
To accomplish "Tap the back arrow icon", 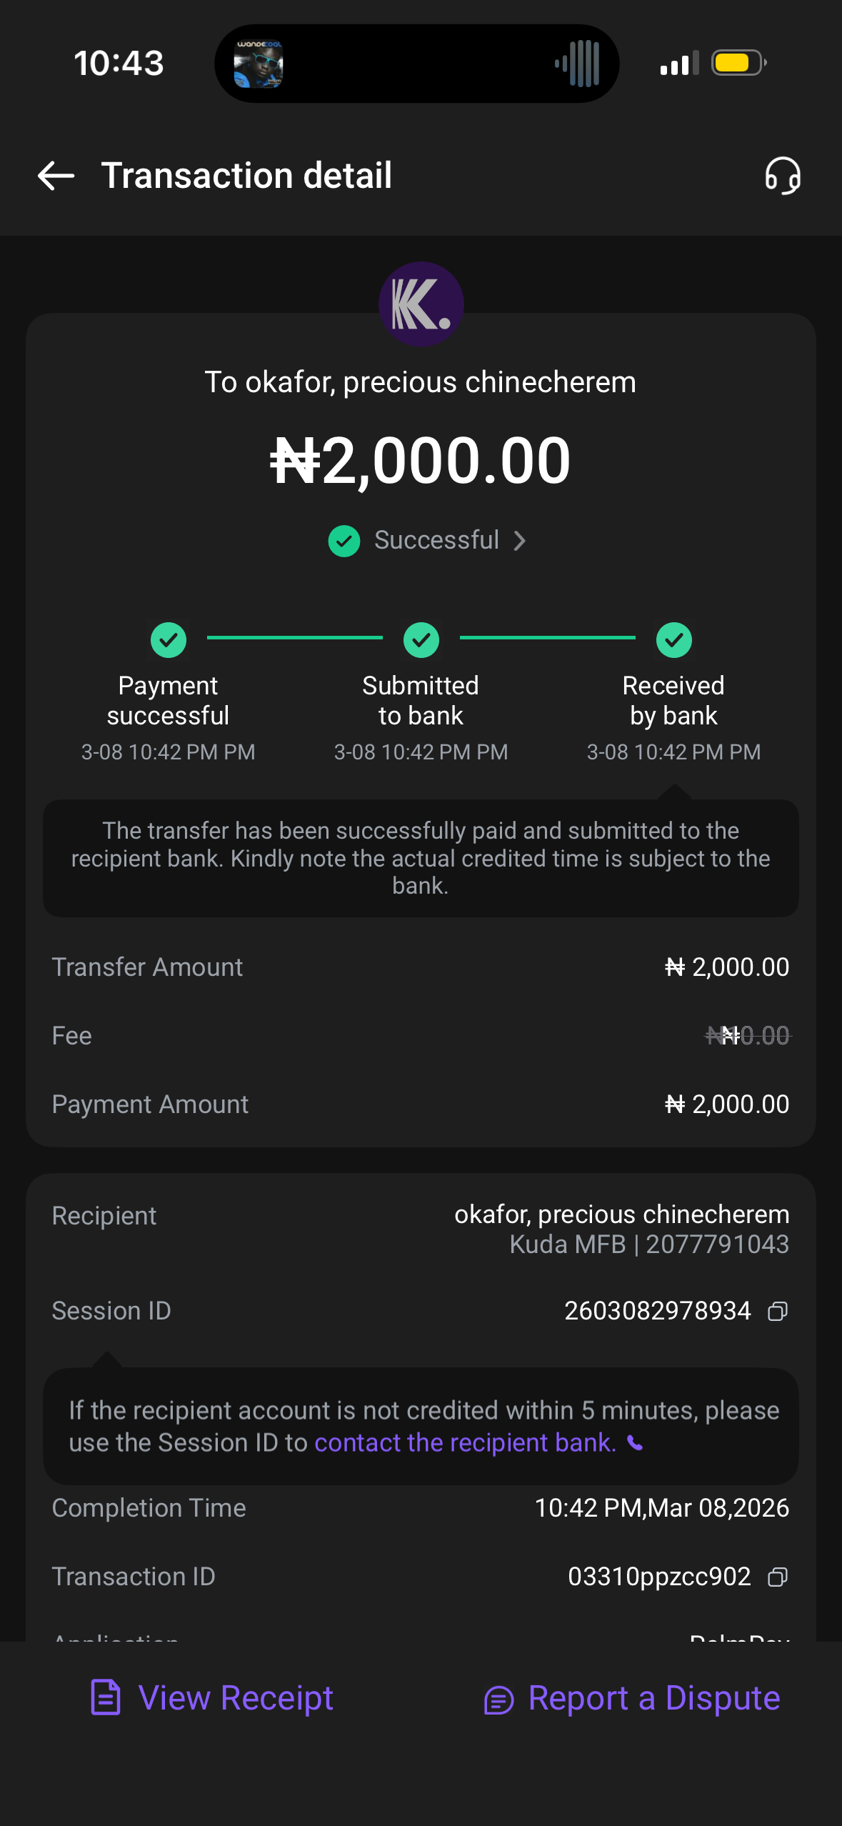I will [x=56, y=176].
